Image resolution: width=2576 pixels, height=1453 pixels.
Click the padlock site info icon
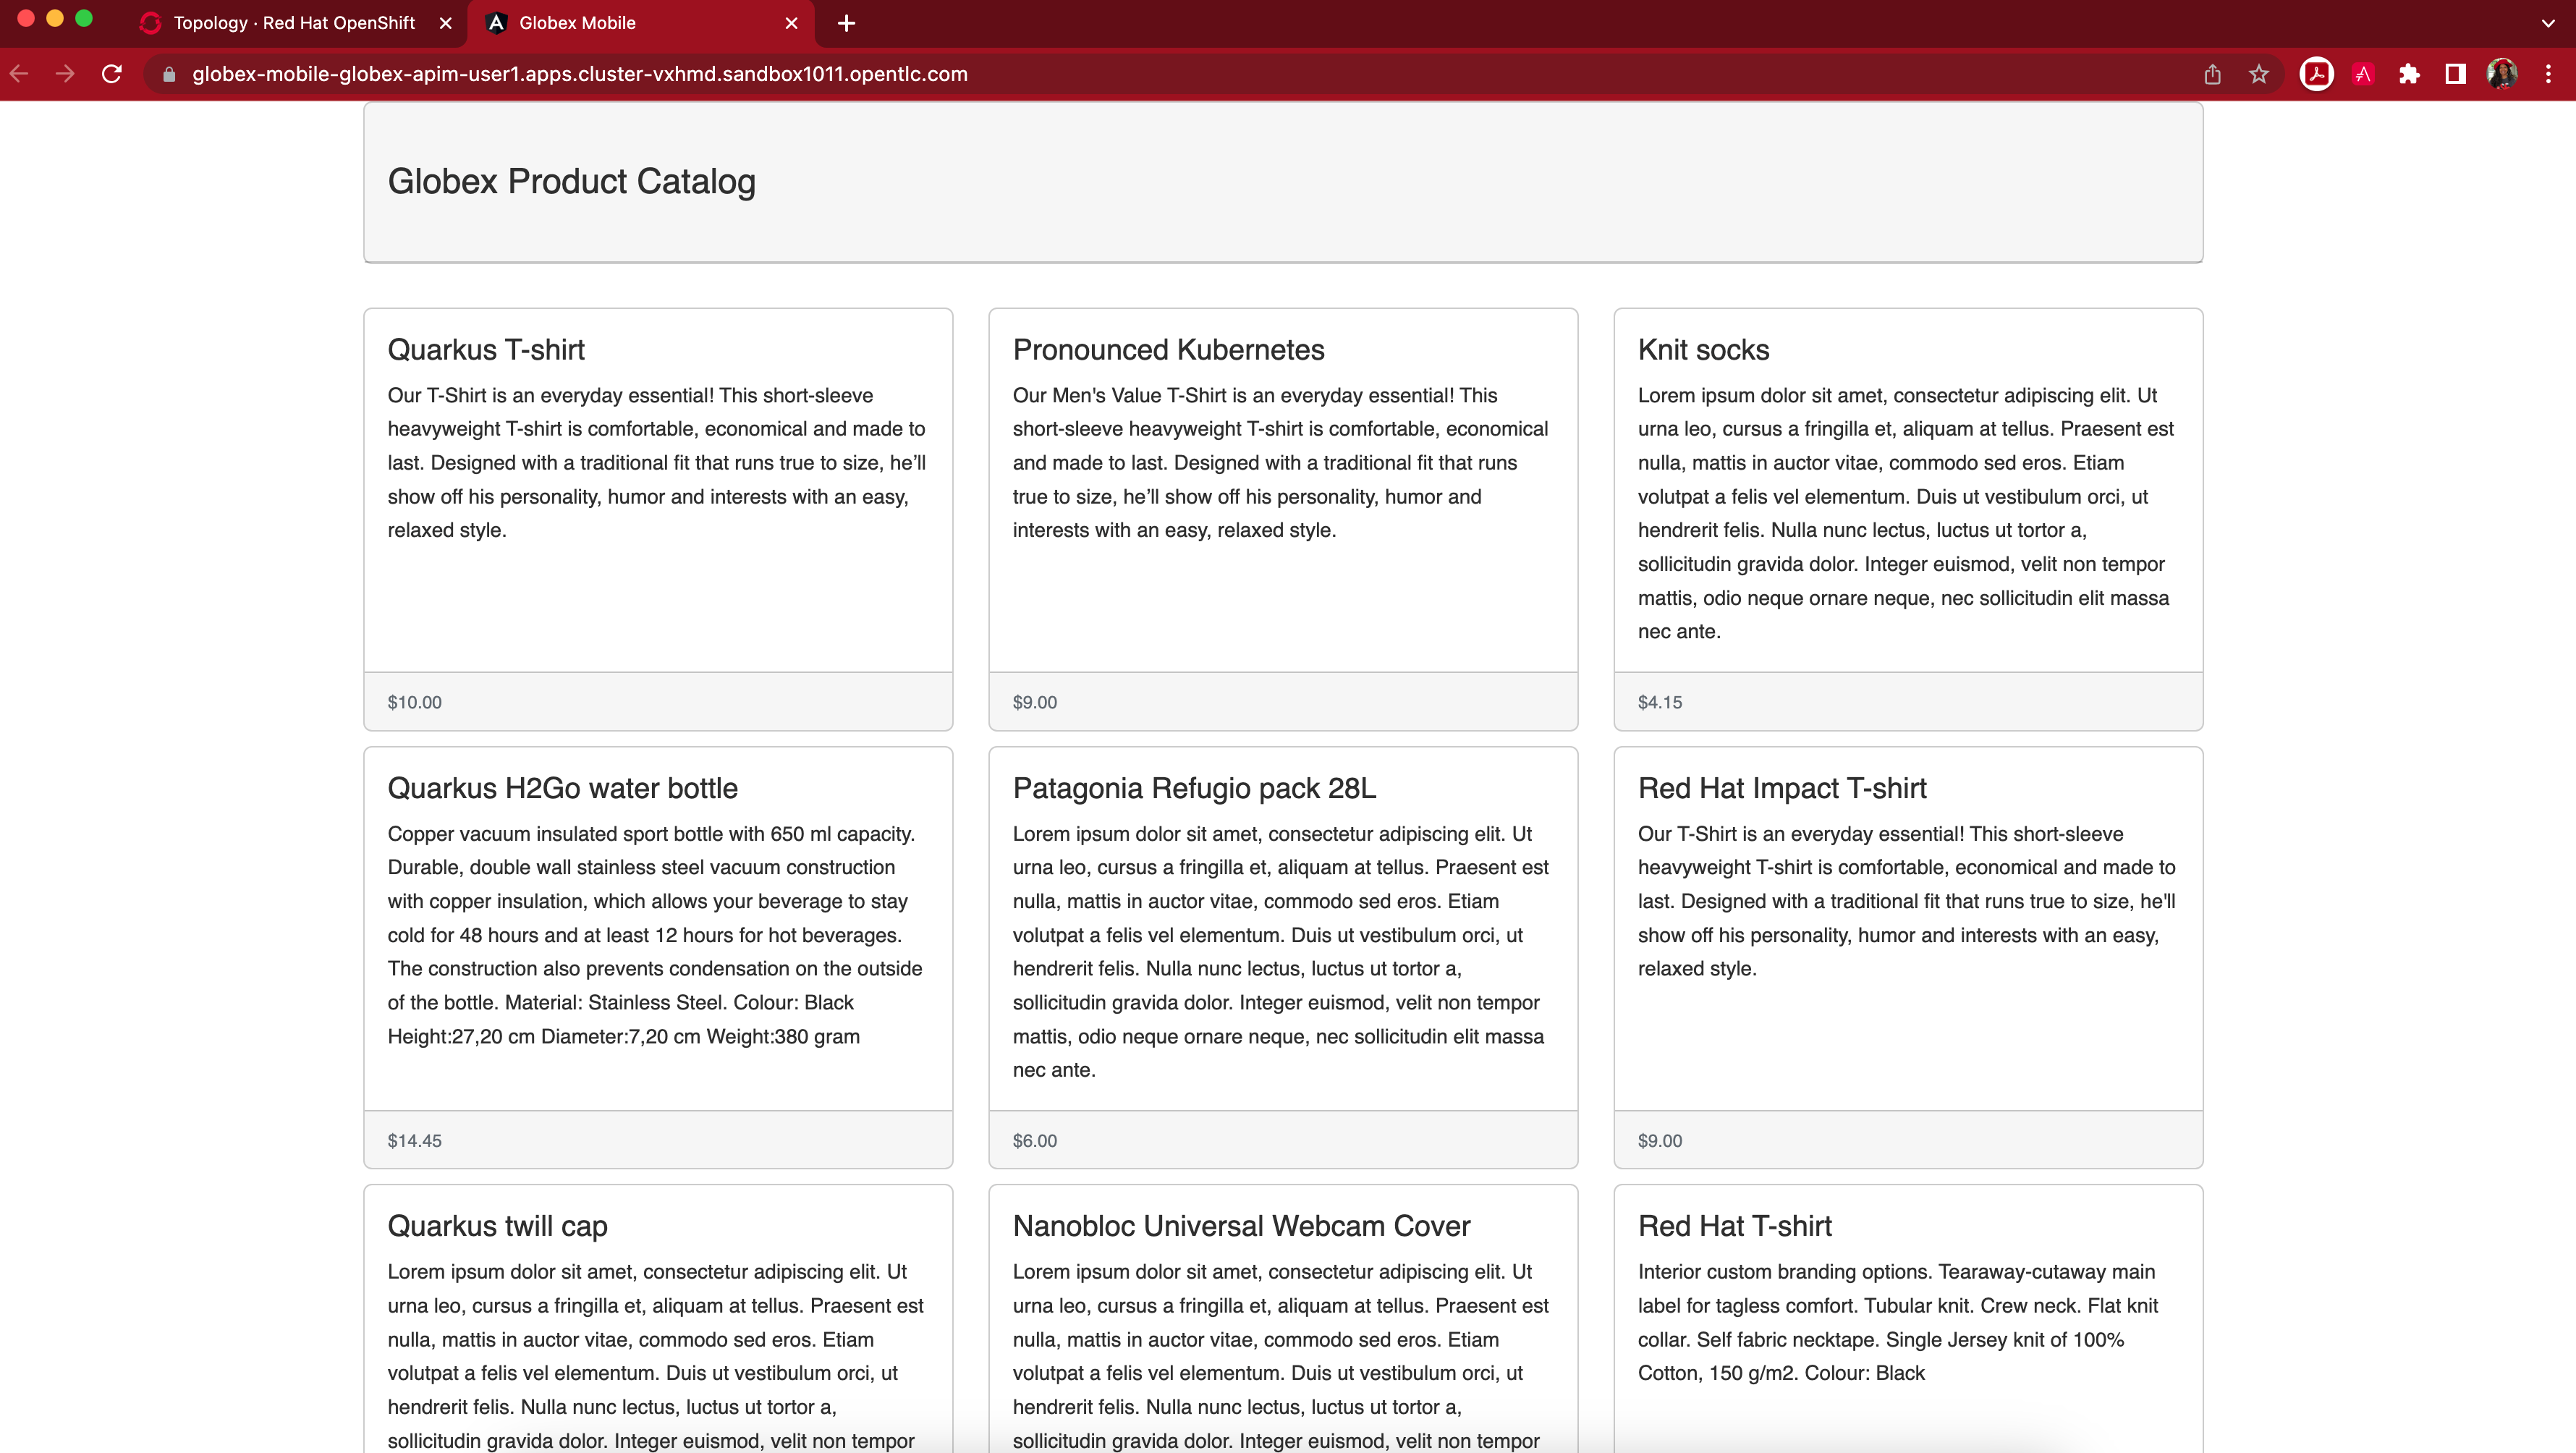click(169, 74)
